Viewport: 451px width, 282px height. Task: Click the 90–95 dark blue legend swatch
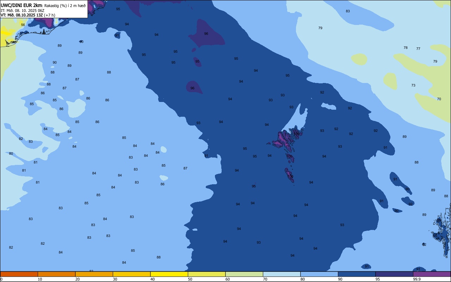pyautogui.click(x=357, y=274)
